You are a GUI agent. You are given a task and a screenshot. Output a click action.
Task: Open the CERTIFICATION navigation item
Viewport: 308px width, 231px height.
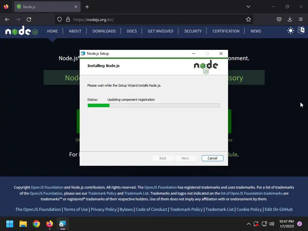(x=226, y=31)
